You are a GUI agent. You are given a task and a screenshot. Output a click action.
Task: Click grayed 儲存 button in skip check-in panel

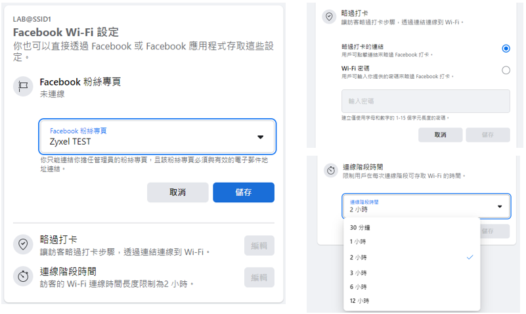point(488,135)
